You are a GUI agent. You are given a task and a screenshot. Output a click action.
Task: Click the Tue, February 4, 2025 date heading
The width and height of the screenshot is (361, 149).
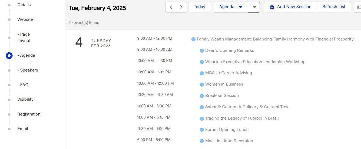tap(97, 8)
